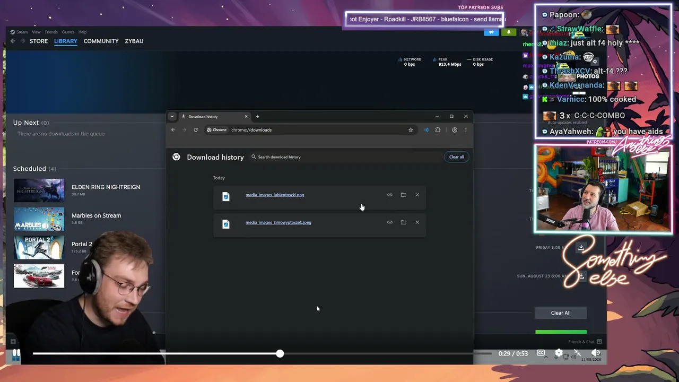This screenshot has height=382, width=679.
Task: Pause the video playback
Action: tap(16, 353)
